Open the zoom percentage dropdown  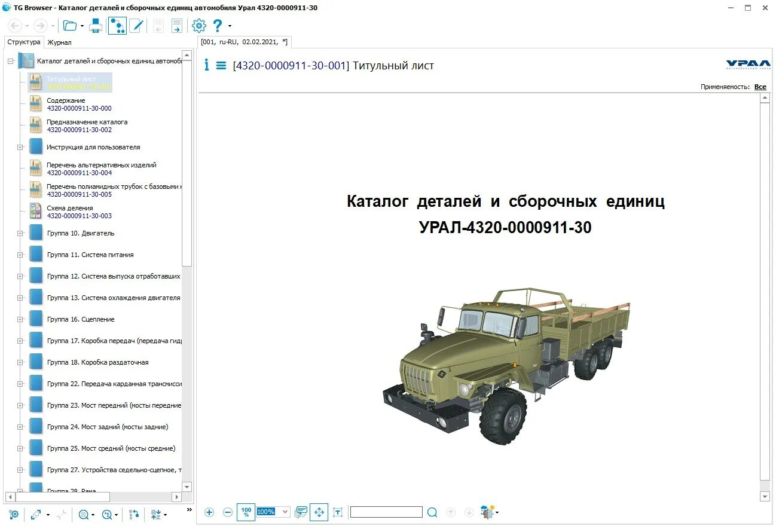coord(285,512)
